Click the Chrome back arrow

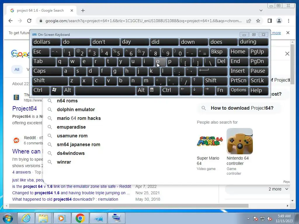pos(11,21)
